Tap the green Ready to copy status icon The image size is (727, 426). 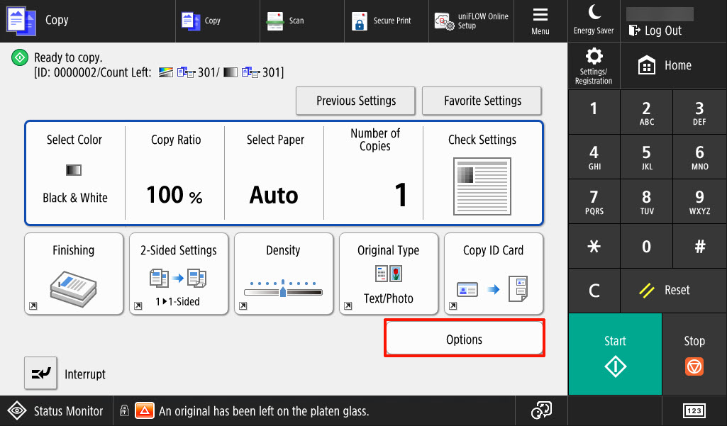(x=20, y=58)
